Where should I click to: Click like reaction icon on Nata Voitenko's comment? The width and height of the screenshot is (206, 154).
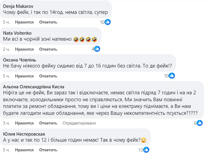pyautogui.click(x=97, y=49)
